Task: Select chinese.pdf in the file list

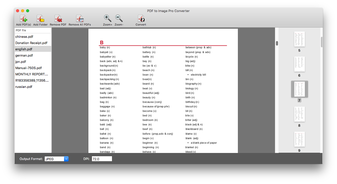Action: (x=24, y=37)
